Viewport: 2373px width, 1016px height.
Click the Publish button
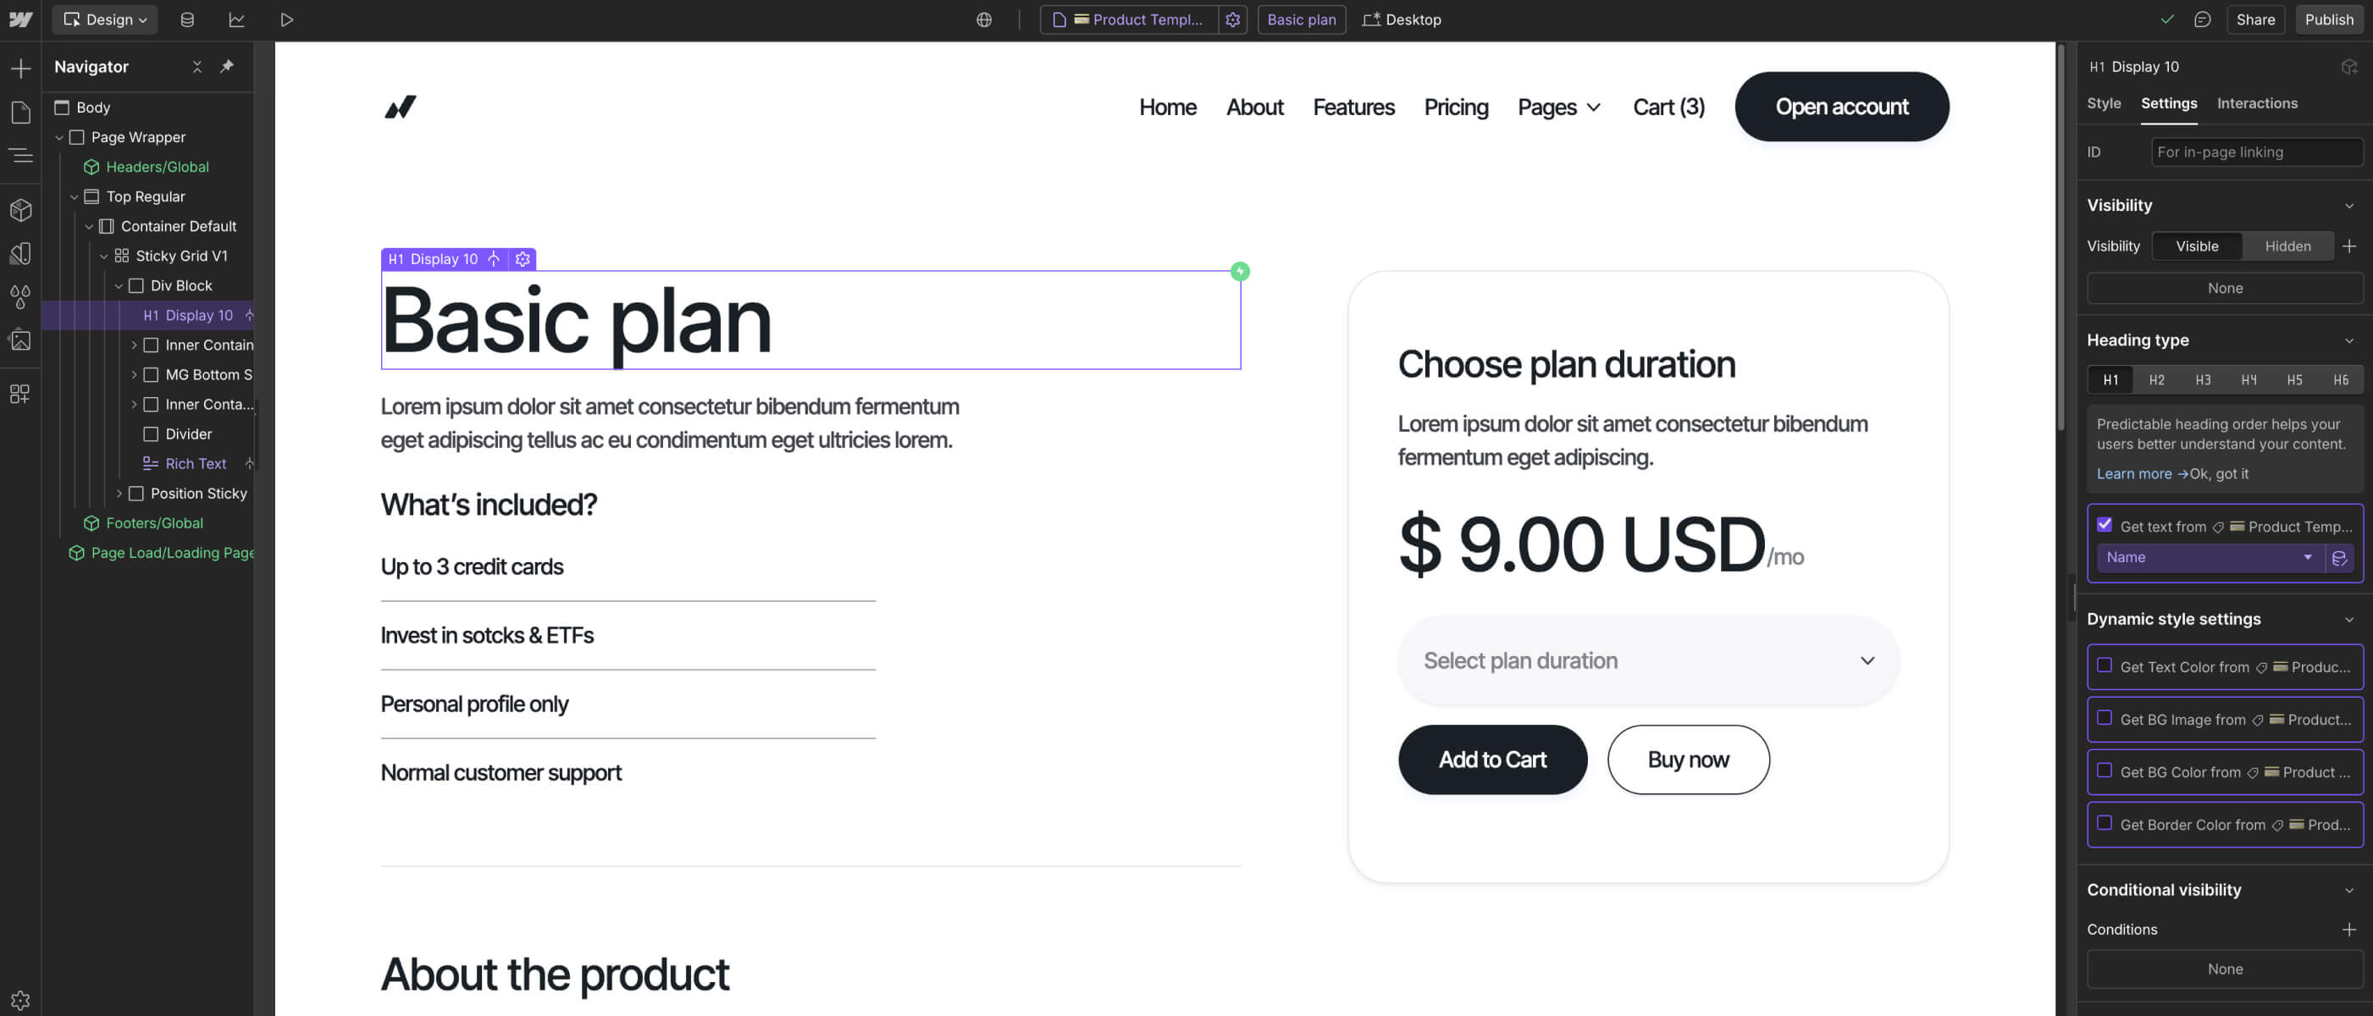click(2328, 19)
